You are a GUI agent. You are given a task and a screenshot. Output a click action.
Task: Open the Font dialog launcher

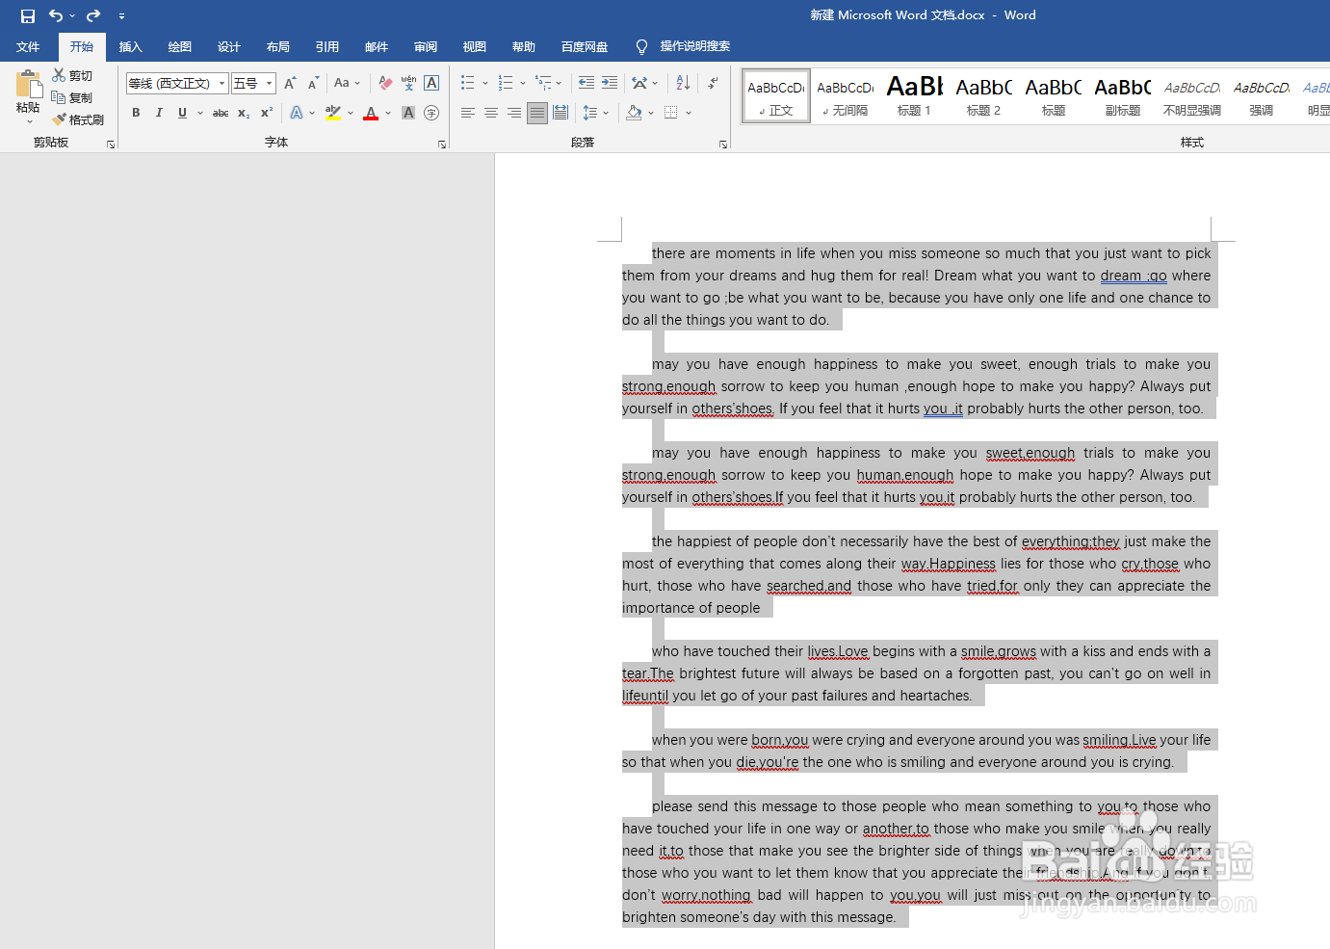coord(442,145)
